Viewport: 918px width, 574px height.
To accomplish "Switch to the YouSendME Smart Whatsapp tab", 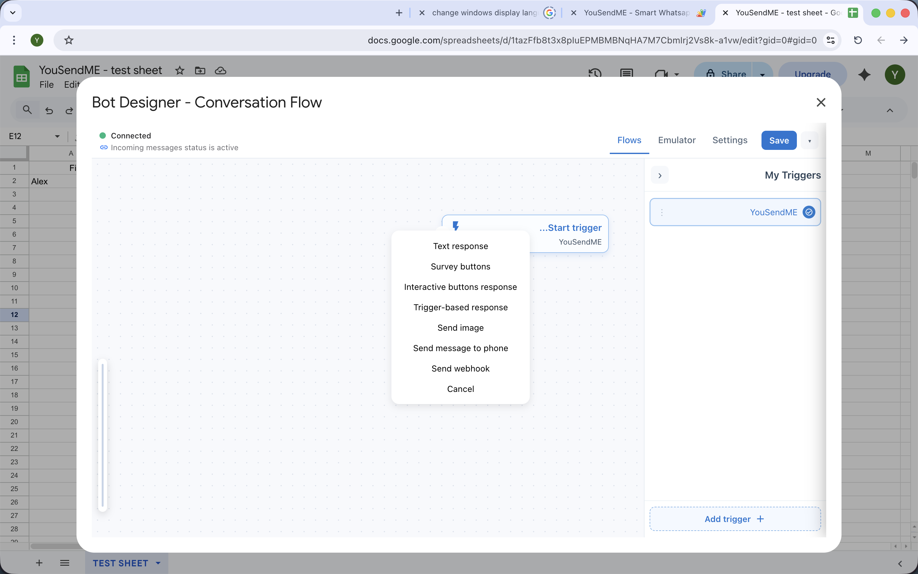I will 637,13.
